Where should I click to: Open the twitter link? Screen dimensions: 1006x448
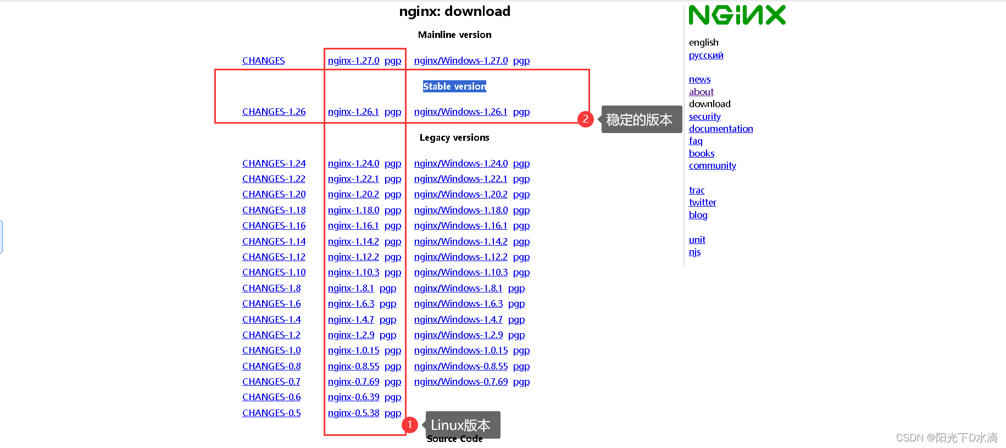702,202
